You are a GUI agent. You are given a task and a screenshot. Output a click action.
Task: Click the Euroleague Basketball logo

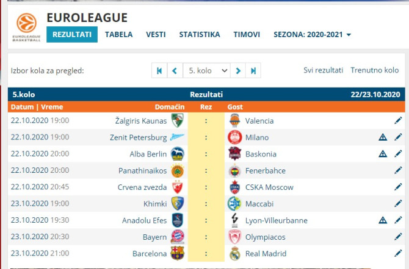point(25,28)
